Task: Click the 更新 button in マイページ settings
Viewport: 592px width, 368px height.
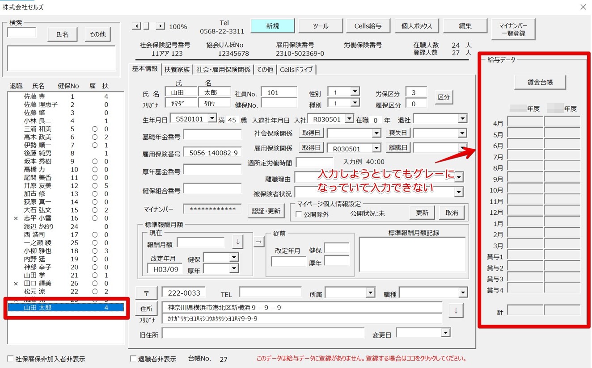Action: 422,213
